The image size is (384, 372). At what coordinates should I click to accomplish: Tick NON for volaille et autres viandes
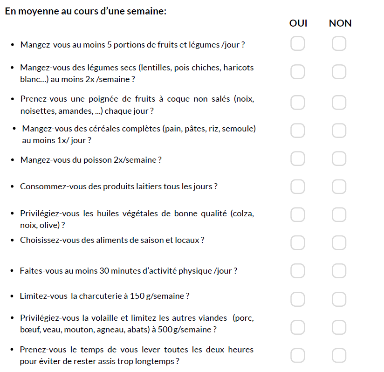point(339,327)
